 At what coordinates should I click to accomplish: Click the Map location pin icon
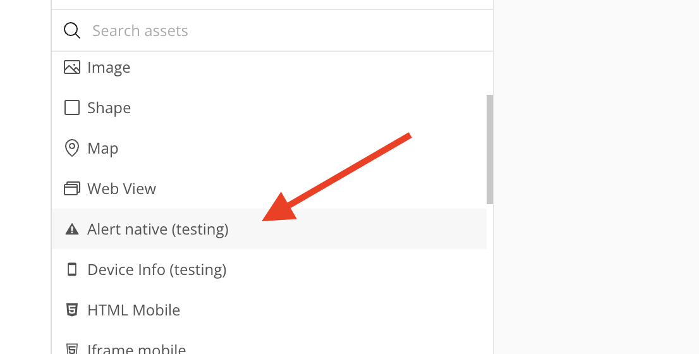point(72,148)
